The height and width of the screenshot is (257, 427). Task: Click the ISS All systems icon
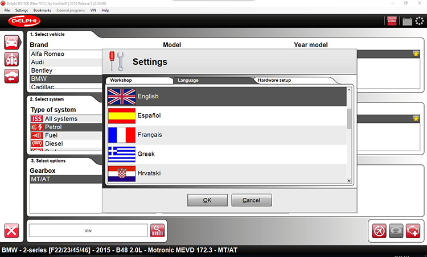37,119
